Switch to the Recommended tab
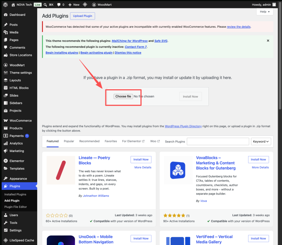This screenshot has width=282, height=245. (x=89, y=141)
